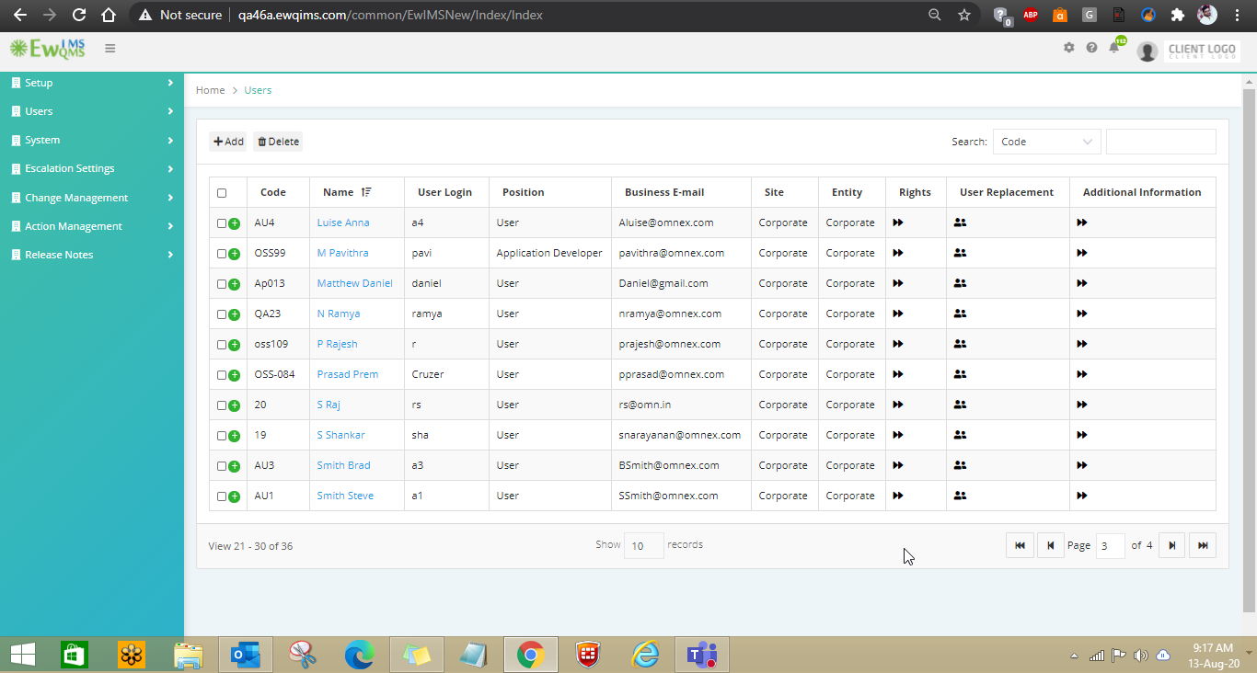Check the box for OSS-084 row
Viewport: 1257px width, 673px height.
pos(222,375)
